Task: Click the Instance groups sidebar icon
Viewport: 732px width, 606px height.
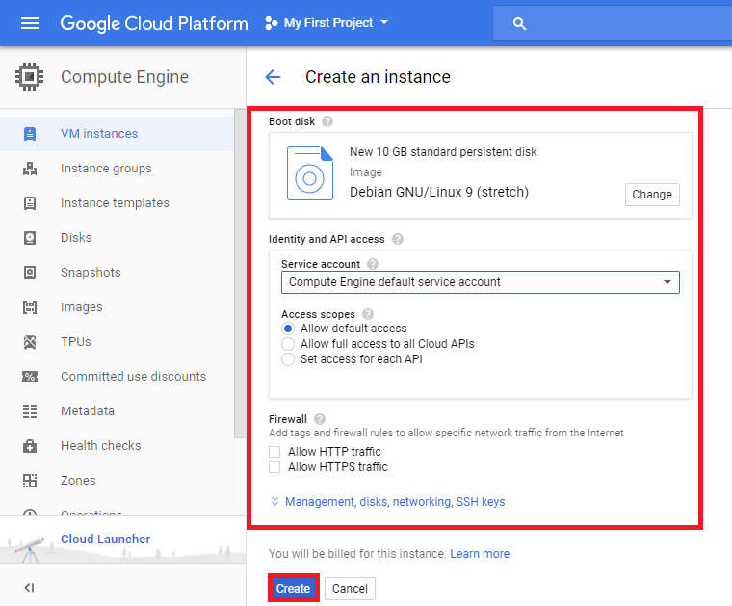Action: click(30, 169)
